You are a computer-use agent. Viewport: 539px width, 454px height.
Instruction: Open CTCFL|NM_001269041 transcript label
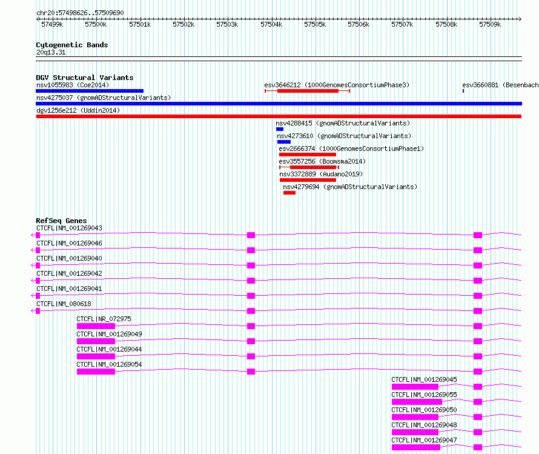coord(69,289)
